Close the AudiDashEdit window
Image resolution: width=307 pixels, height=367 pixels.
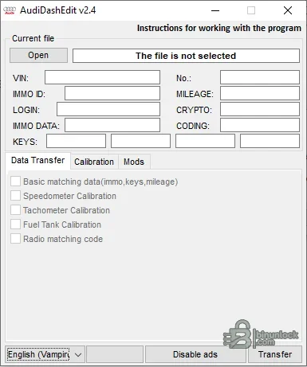pyautogui.click(x=288, y=10)
